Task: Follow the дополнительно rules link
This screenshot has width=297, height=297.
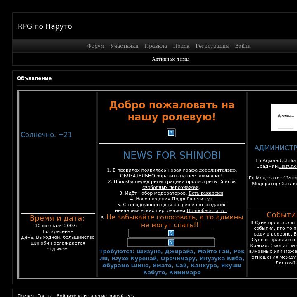Action: click(217, 170)
